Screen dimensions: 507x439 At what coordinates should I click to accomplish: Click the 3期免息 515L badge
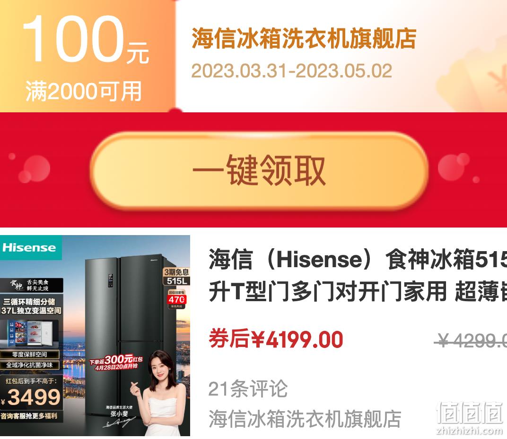[176, 276]
